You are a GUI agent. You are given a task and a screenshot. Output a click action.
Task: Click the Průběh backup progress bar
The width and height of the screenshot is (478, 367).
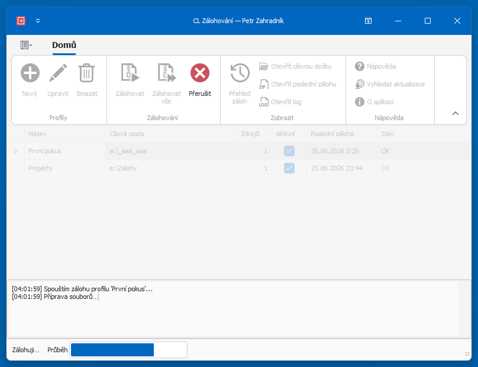coord(128,350)
